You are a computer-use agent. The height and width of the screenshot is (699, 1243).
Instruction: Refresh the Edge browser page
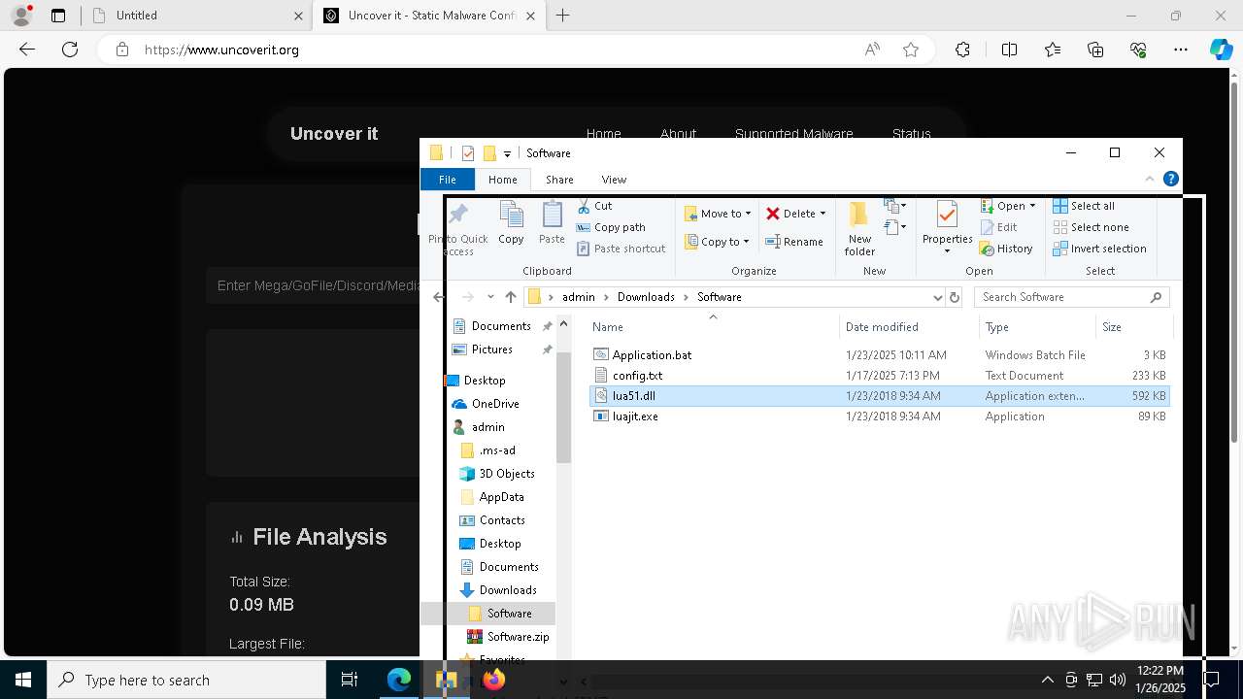[x=70, y=50]
